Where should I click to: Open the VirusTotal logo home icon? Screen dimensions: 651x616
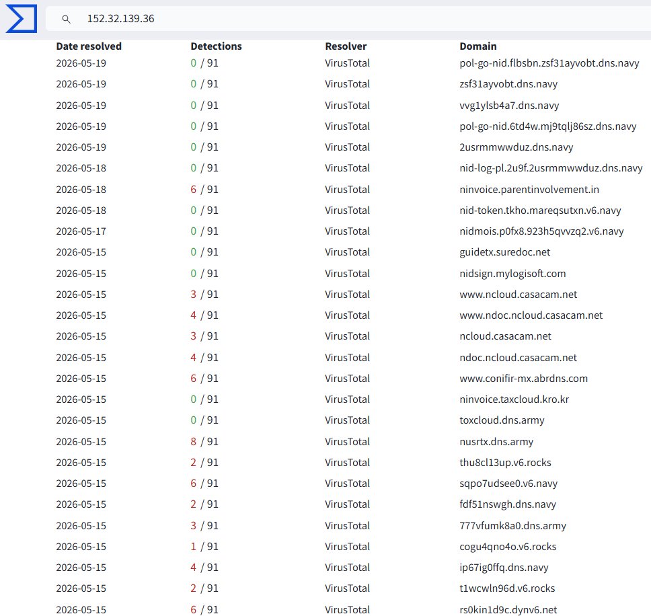point(21,19)
